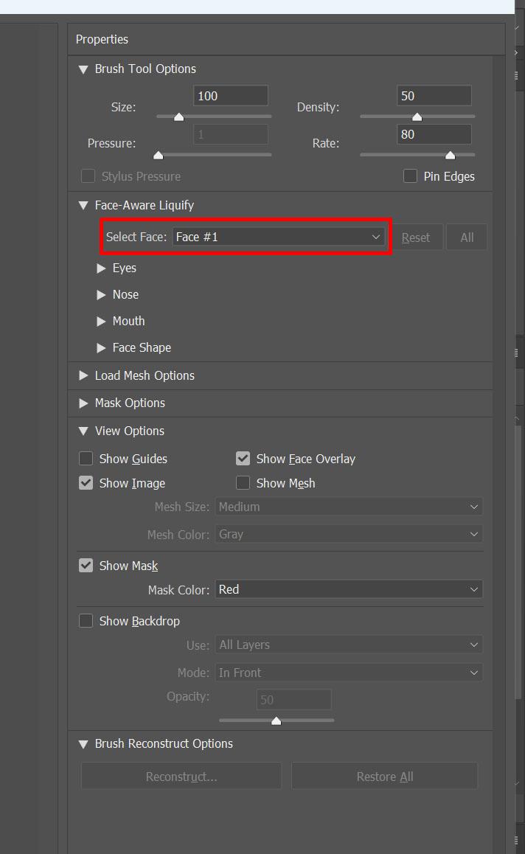Uncheck Show Face Overlay
Screen dimensions: 525x854
pyautogui.click(x=243, y=459)
